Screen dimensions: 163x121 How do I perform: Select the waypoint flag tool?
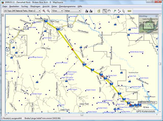pos(114,11)
